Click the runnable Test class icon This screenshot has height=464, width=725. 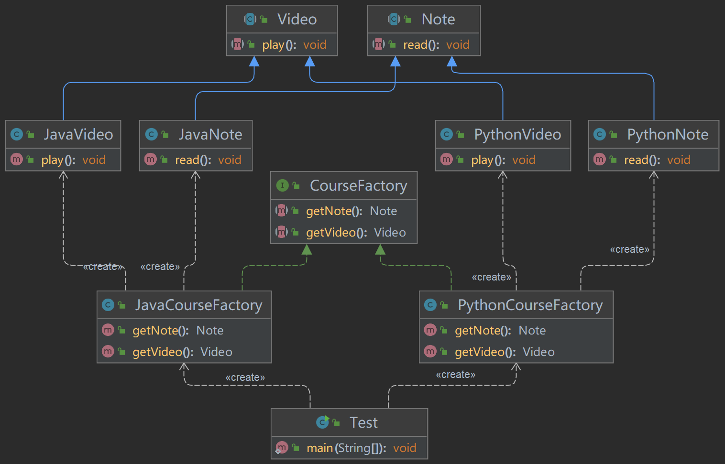323,422
